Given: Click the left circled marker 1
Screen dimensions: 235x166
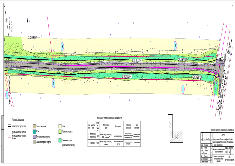Looking at the screenshot, I should pos(54,84).
